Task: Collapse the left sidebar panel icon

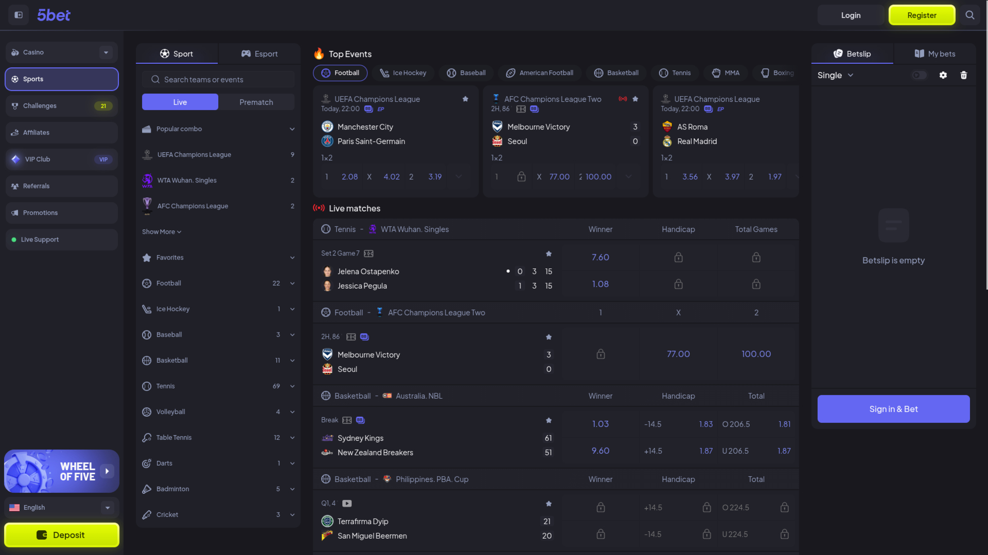Action: (x=19, y=15)
